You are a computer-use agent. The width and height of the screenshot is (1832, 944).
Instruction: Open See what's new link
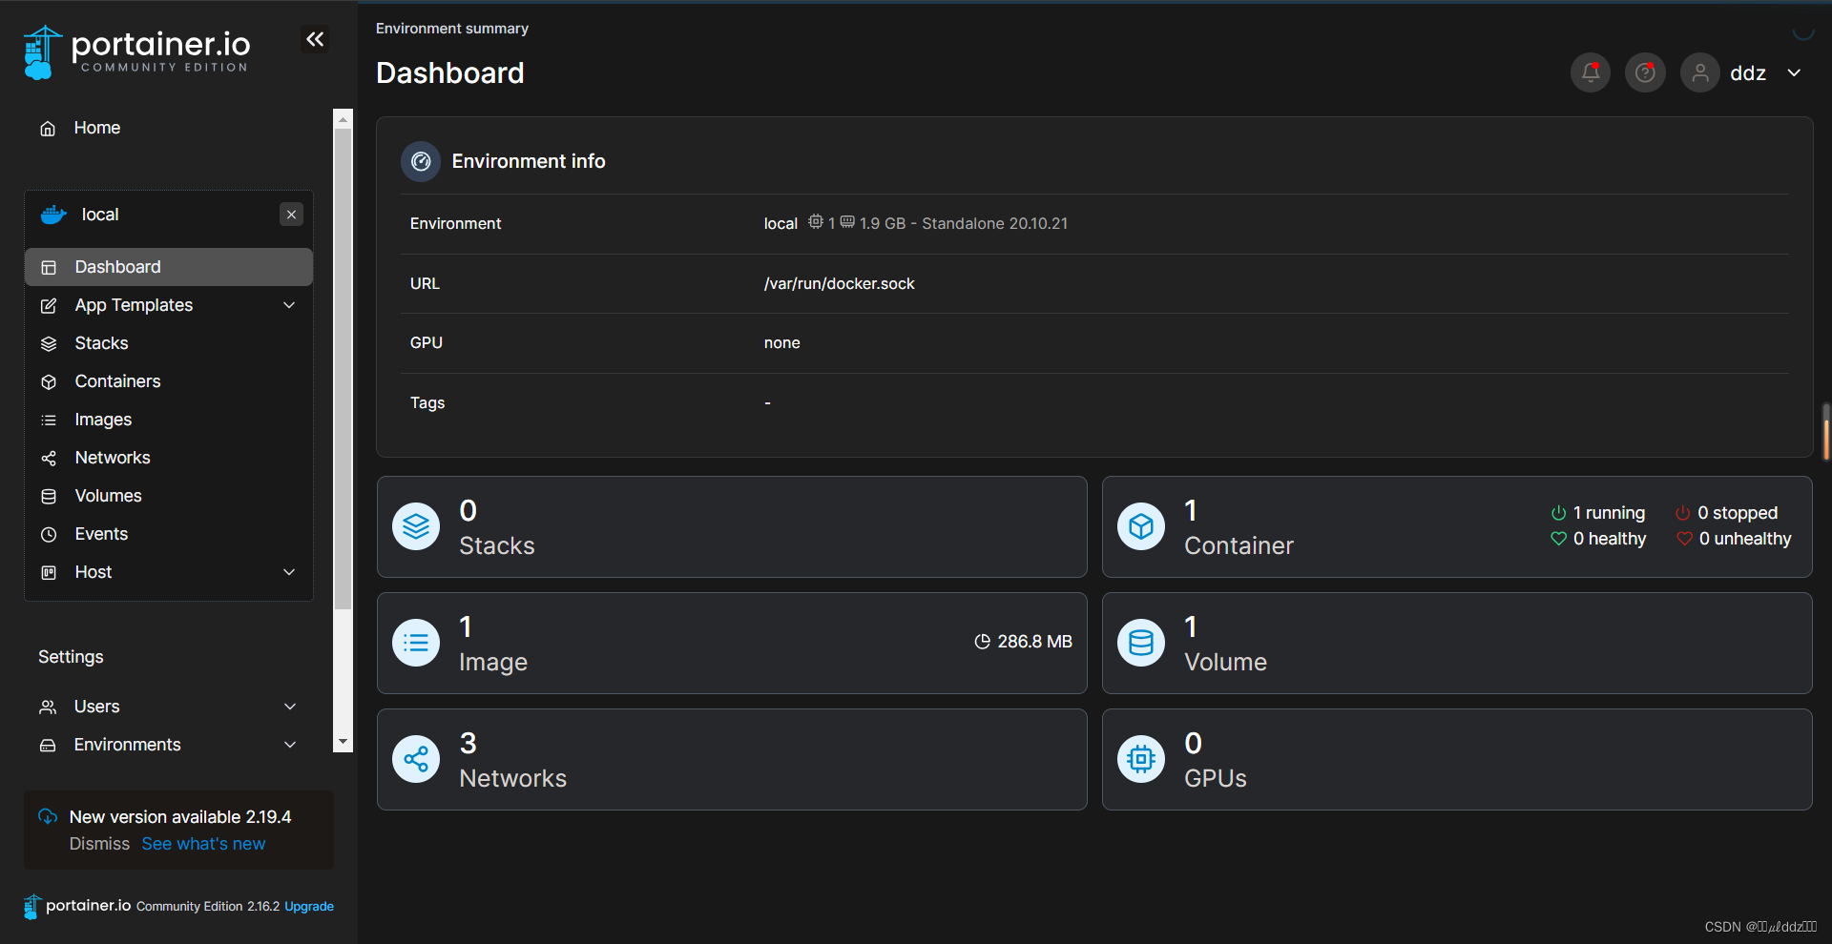pos(203,844)
